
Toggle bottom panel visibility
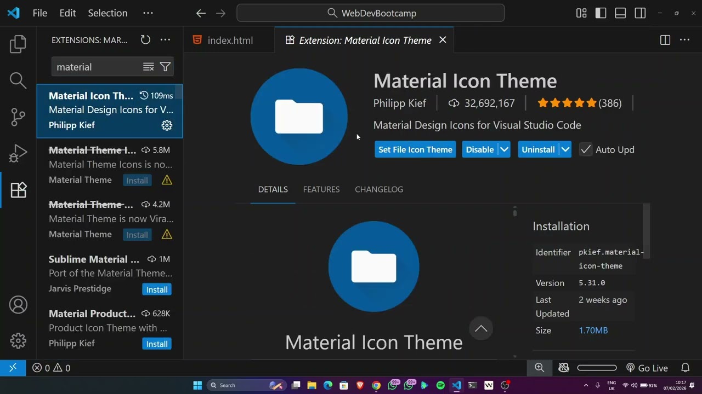(620, 13)
